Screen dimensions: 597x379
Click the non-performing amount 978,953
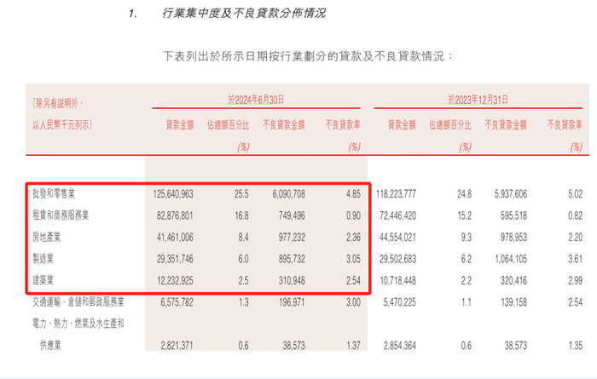pyautogui.click(x=514, y=238)
